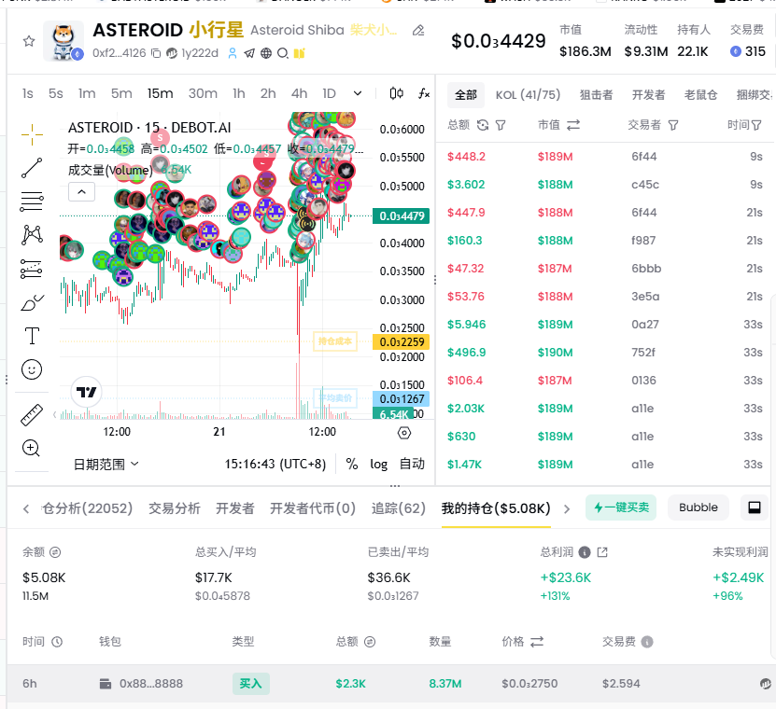The height and width of the screenshot is (709, 776).
Task: Toggle 时间 format clock icon
Action: click(57, 642)
